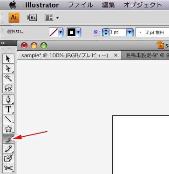Select the Line Segment tool
The image size is (169, 174).
coord(8,119)
